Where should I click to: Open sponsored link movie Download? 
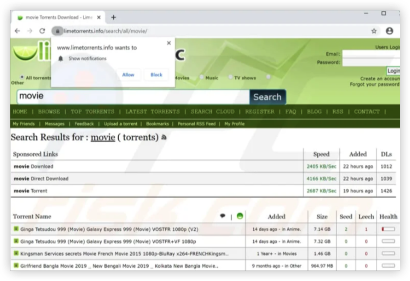[33, 166]
